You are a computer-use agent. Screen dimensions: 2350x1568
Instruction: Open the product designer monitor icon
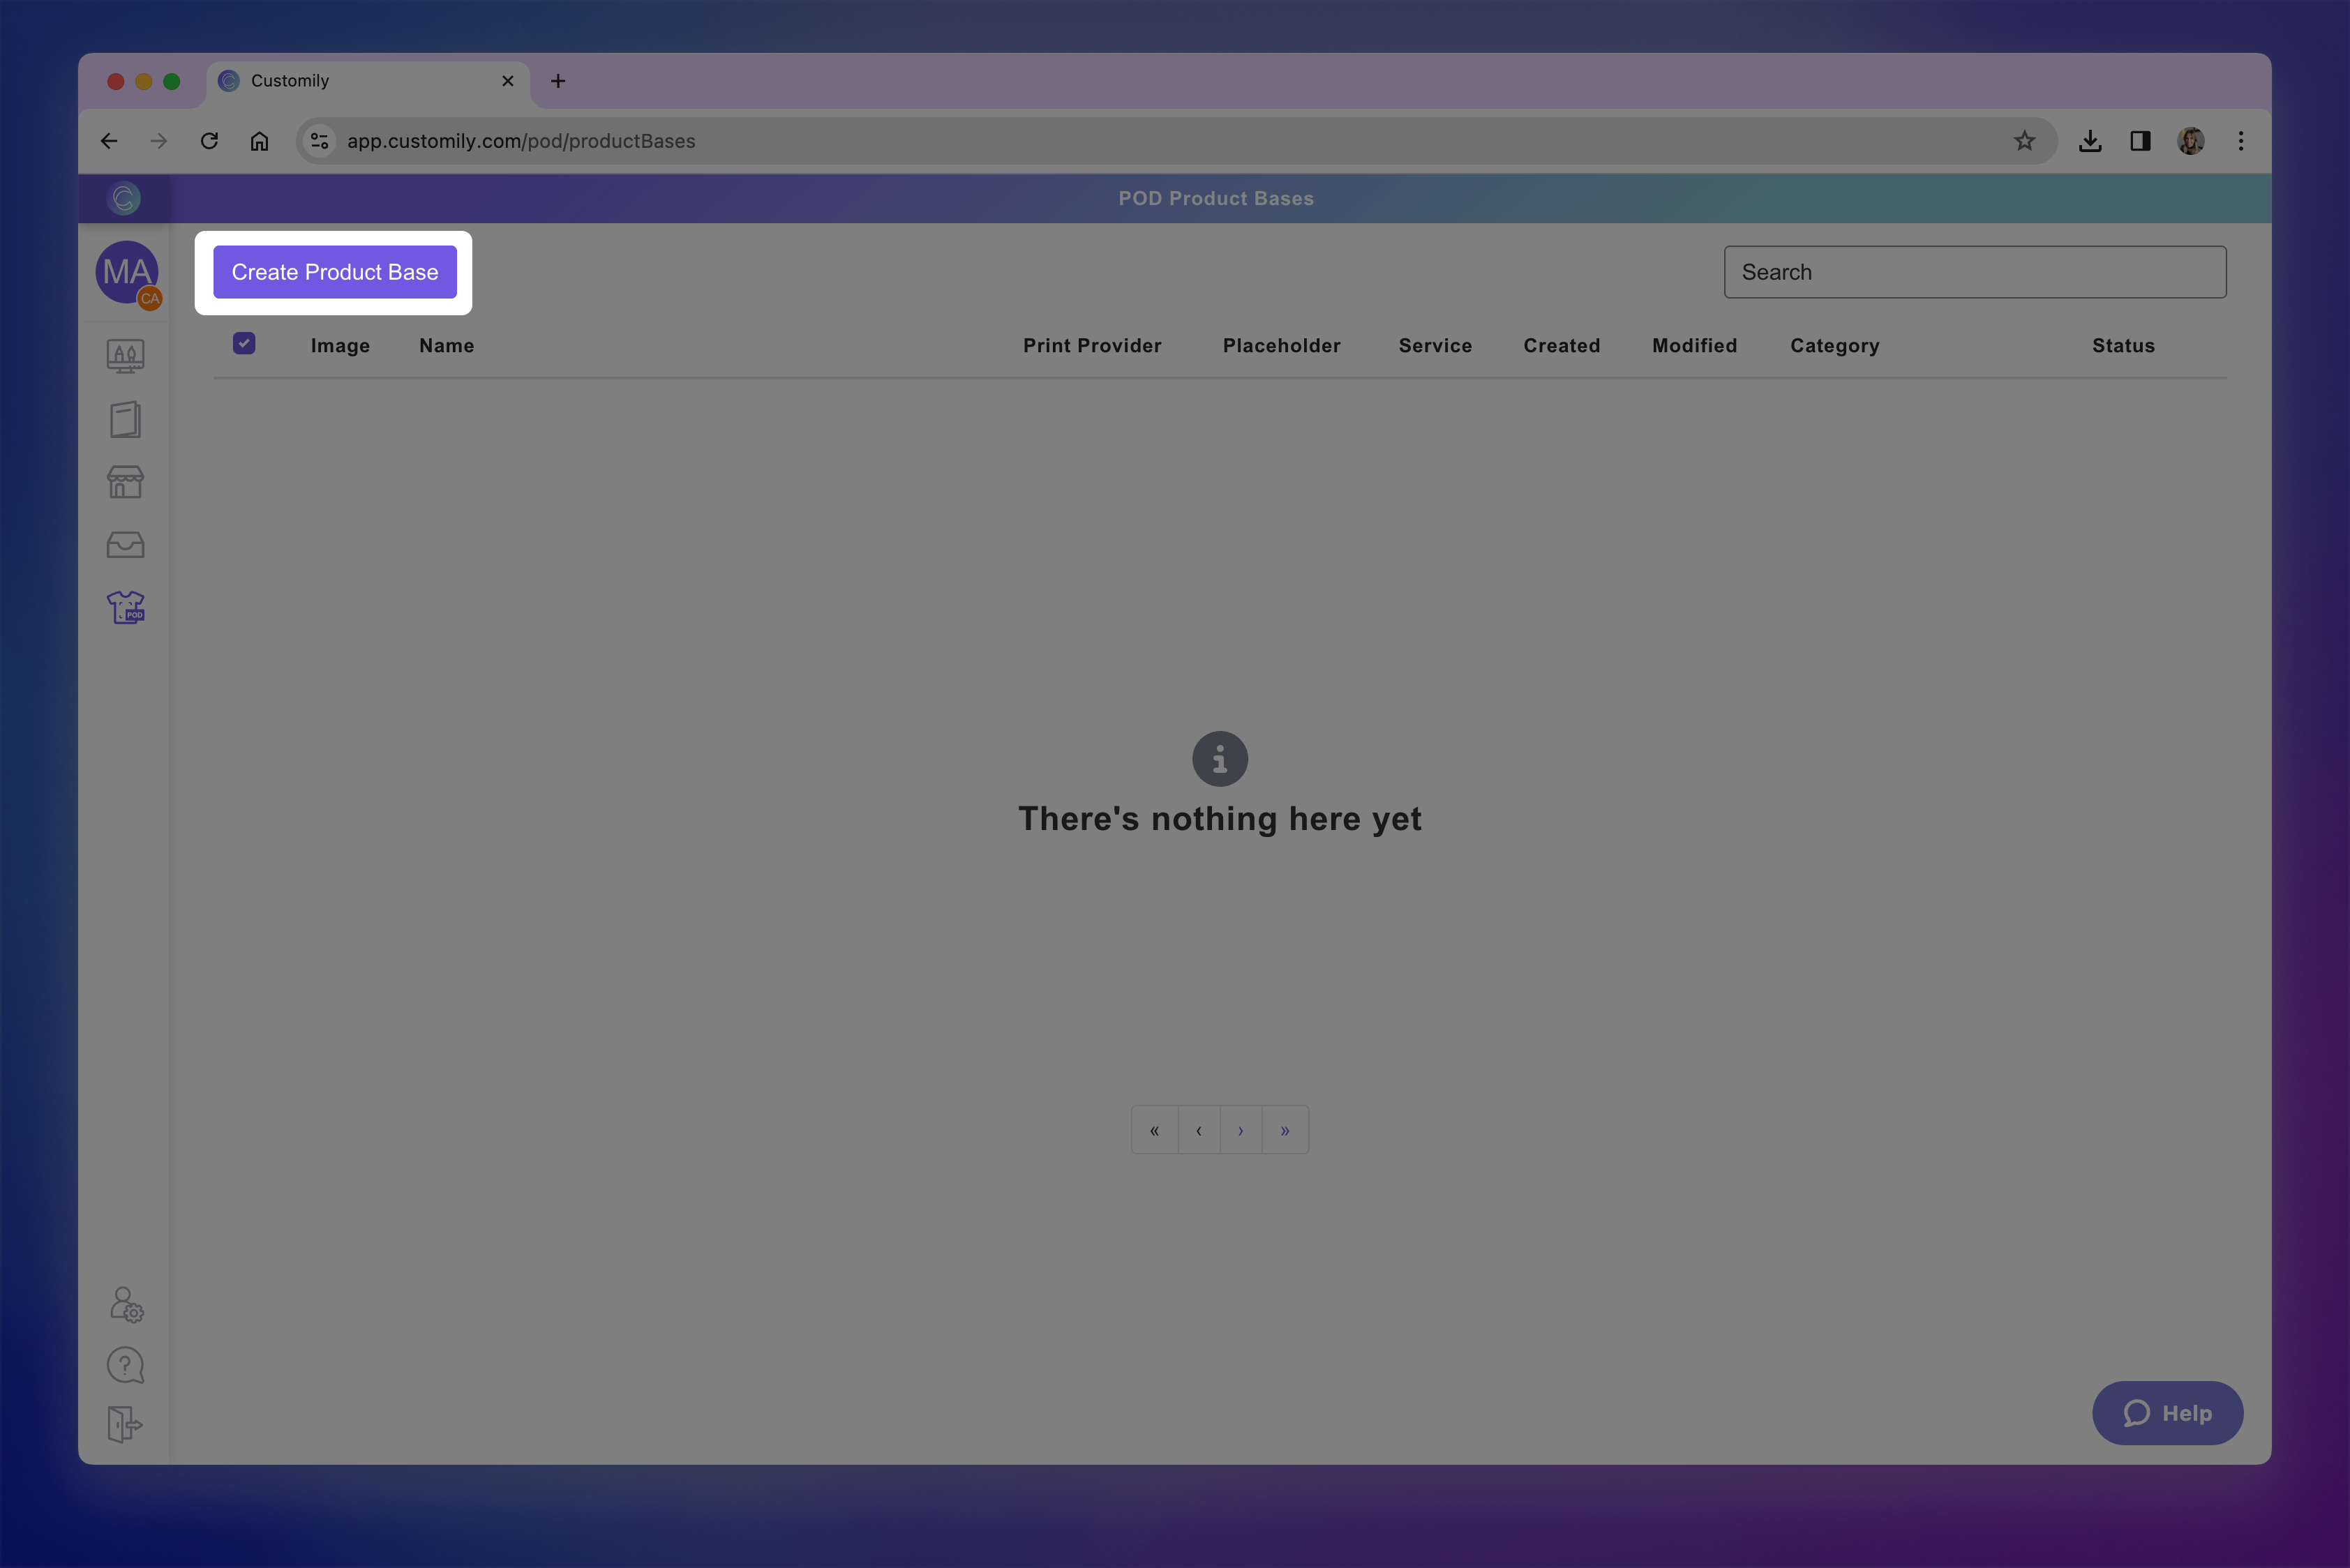(126, 356)
